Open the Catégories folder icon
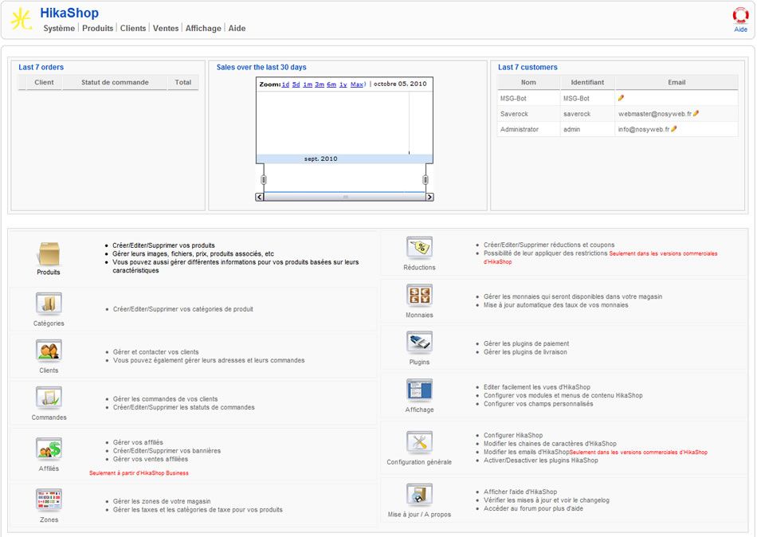 (49, 304)
